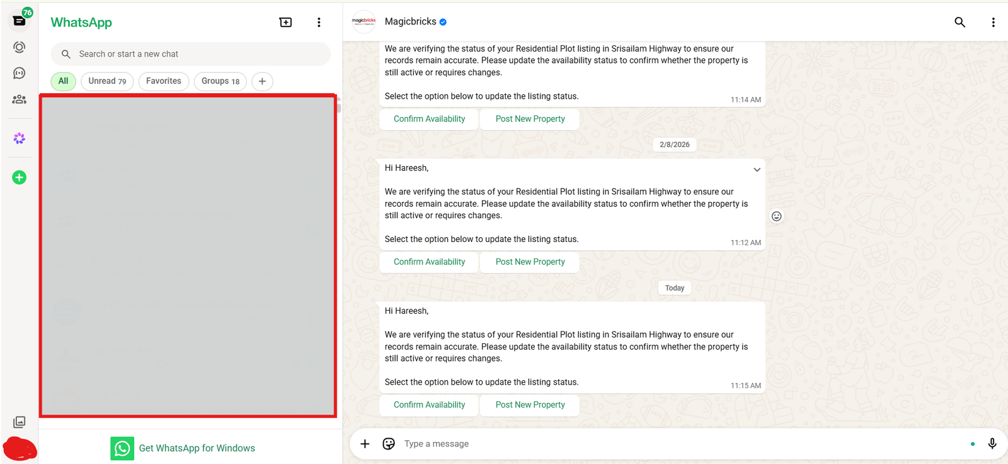Viewport: 1008px width, 464px height.
Task: Click the WhatsApp logo in download banner
Action: [122, 448]
